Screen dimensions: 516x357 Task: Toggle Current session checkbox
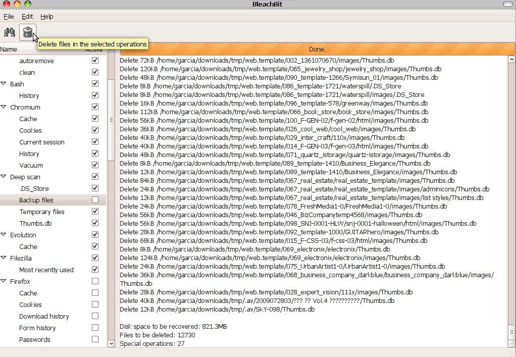(95, 142)
